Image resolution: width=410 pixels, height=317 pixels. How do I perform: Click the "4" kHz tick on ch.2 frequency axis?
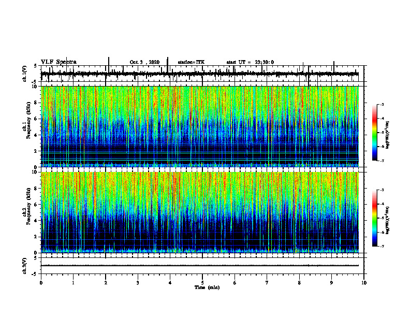click(37, 221)
